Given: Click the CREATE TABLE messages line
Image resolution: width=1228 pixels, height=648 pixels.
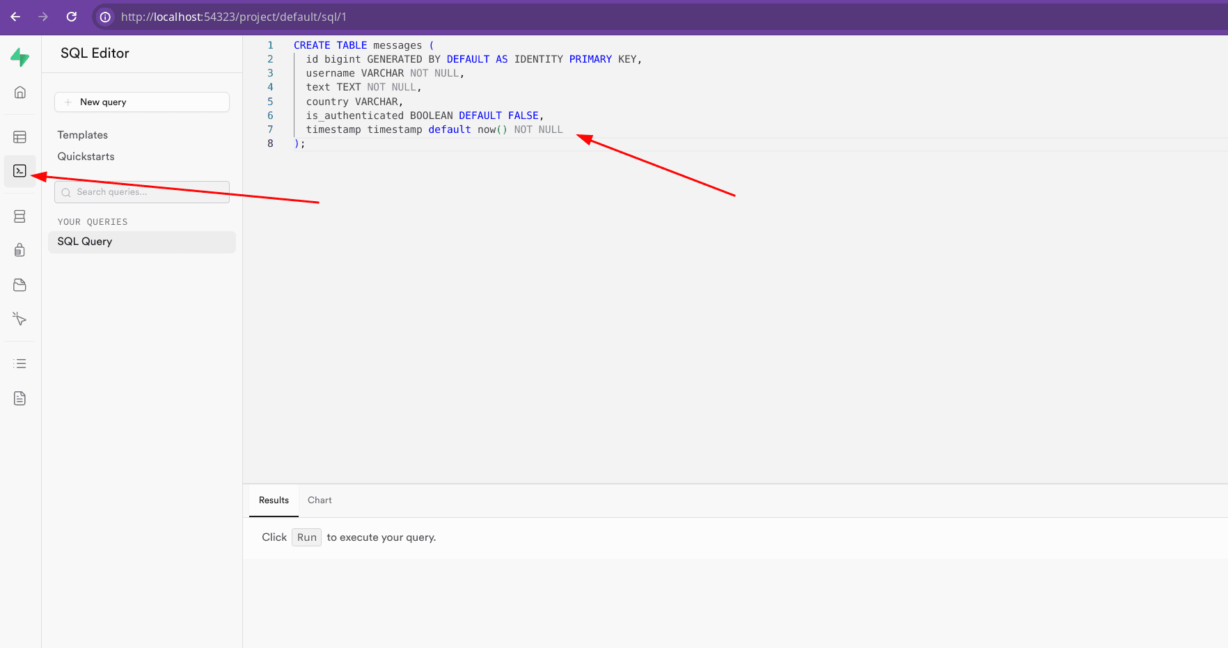Looking at the screenshot, I should 364,45.
